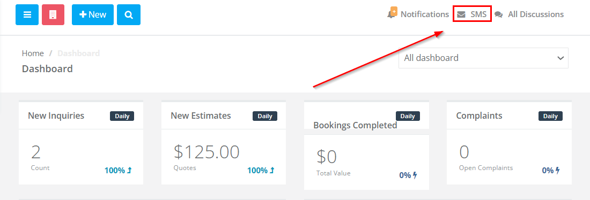Image resolution: width=590 pixels, height=200 pixels.
Task: Toggle Daily badge on New Estimates
Action: pos(265,116)
